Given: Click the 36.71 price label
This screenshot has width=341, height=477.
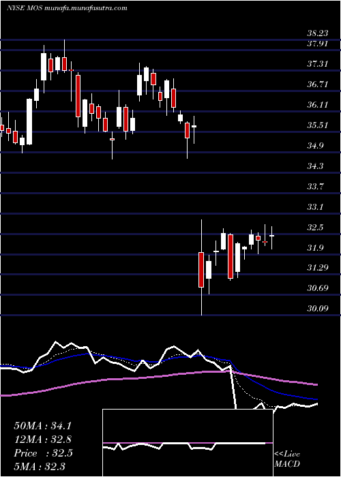Looking at the screenshot, I should (x=318, y=84).
